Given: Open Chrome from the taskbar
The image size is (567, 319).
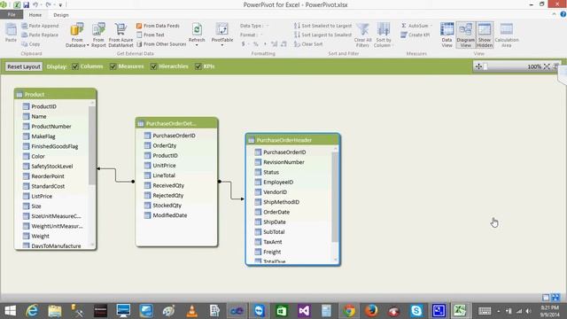Looking at the screenshot, I should click(x=349, y=311).
